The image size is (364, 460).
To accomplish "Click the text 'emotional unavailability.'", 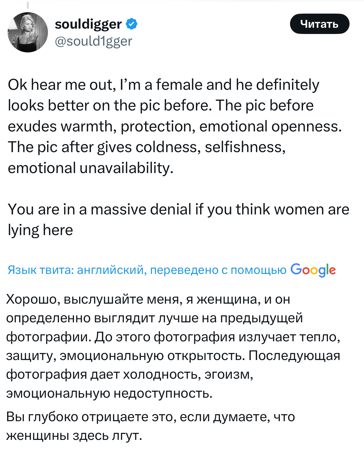I will pyautogui.click(x=90, y=168).
